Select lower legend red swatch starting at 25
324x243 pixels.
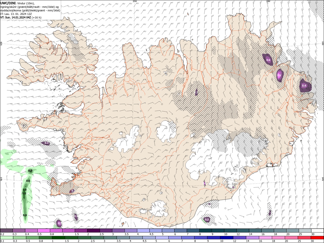click(x=304, y=238)
